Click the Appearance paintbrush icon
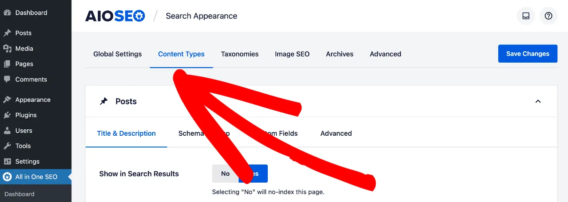568x202 pixels. (x=7, y=100)
